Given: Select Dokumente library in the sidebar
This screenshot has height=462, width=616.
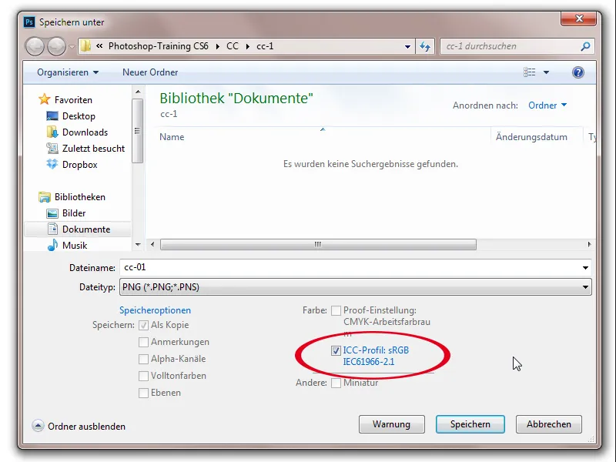Looking at the screenshot, I should point(79,229).
